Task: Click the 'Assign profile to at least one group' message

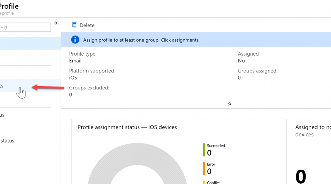Action: (141, 40)
